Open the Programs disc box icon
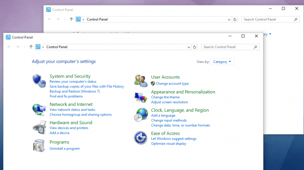Viewport: 304px width, 170px height. point(39,146)
